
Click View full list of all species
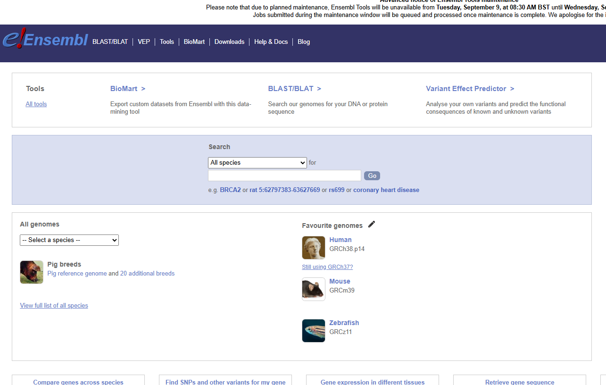(x=54, y=306)
